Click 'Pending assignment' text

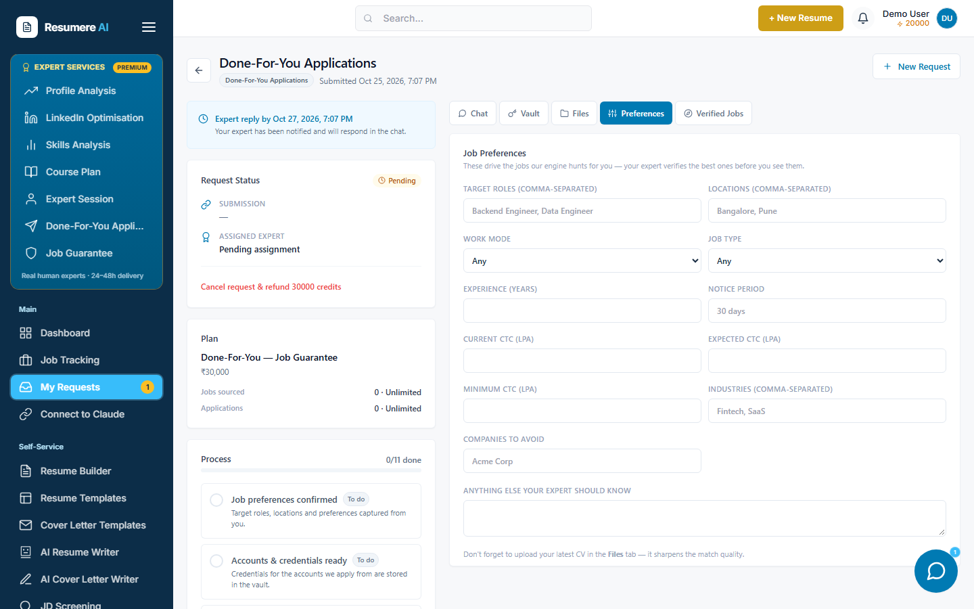tap(260, 250)
